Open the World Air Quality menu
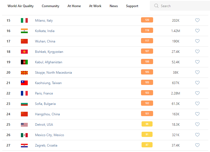This screenshot has width=210, height=152. (21, 6)
